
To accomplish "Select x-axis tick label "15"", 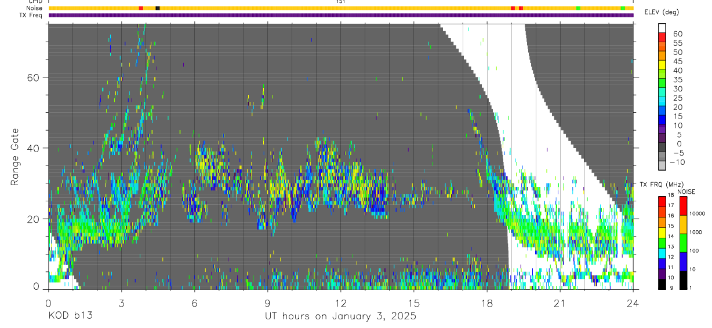I will (x=413, y=303).
